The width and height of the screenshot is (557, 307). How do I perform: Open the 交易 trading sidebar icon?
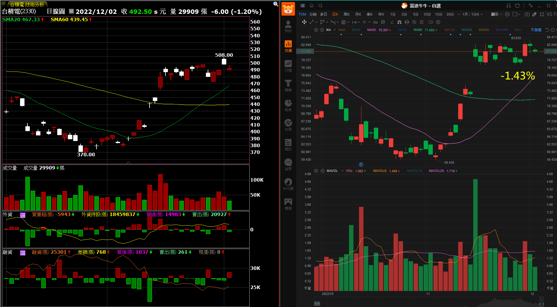(x=288, y=125)
